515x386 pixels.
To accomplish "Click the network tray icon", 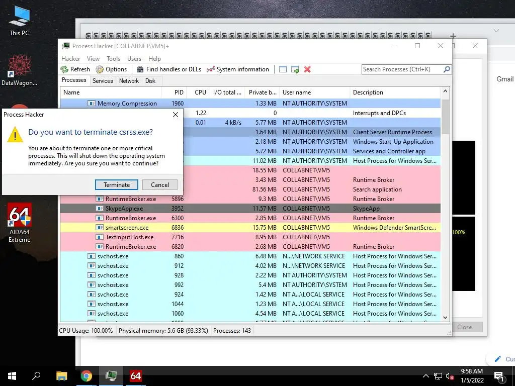I will coord(438,376).
